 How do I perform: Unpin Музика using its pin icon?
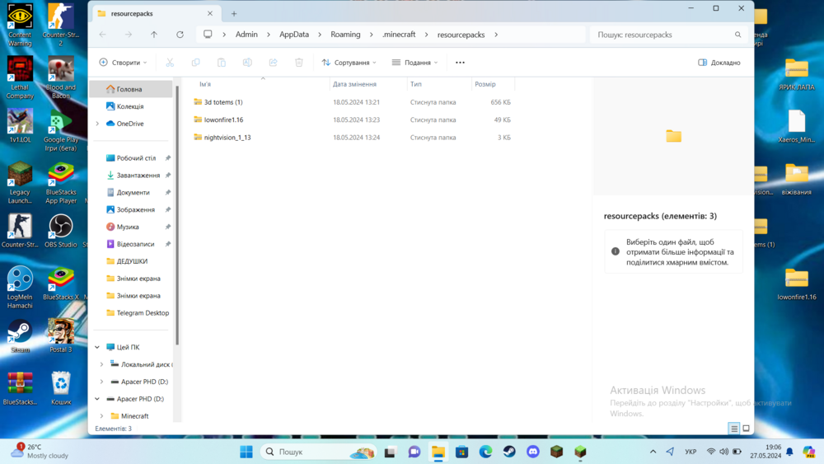point(167,227)
